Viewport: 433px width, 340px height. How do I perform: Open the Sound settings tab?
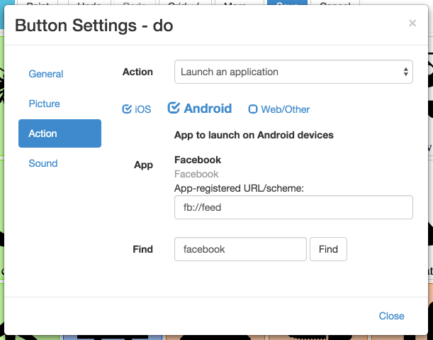(43, 163)
